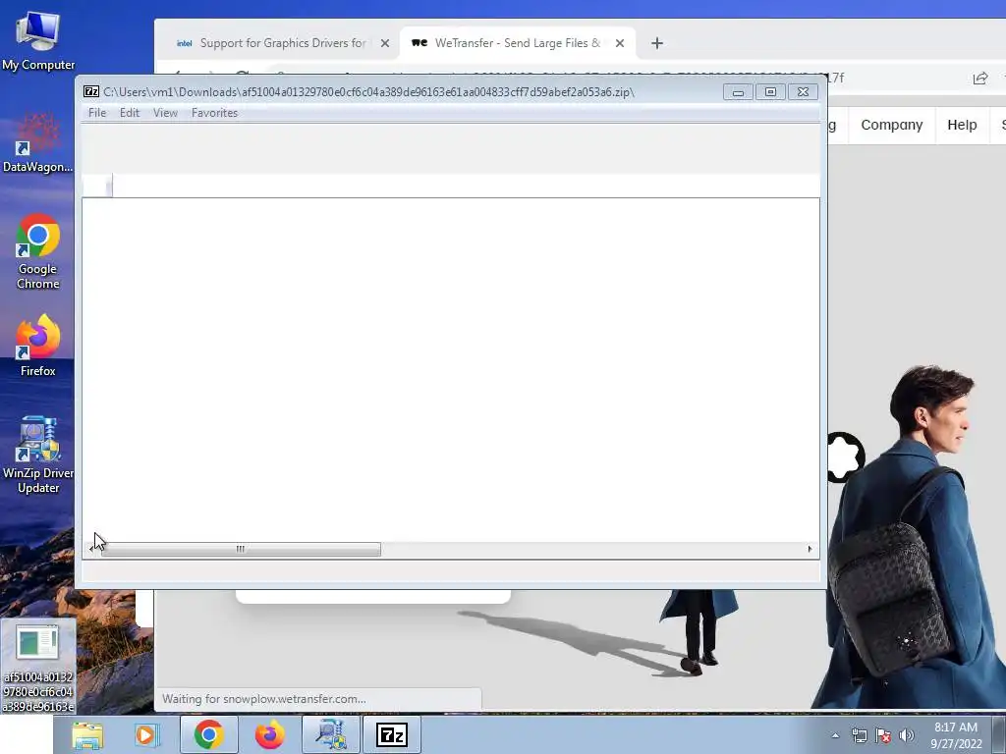Open Windows Explorer from the taskbar
The width and height of the screenshot is (1006, 754).
coord(87,734)
